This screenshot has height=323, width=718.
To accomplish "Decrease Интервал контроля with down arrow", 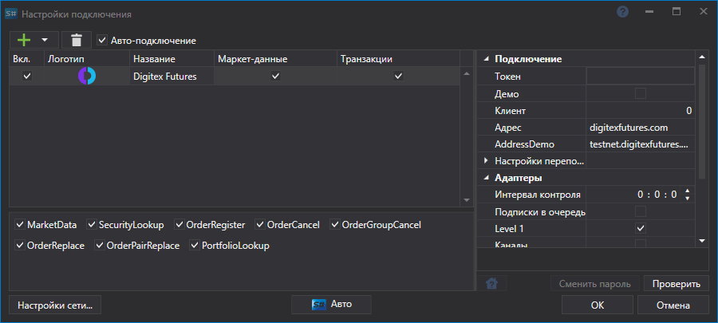I will coord(687,198).
